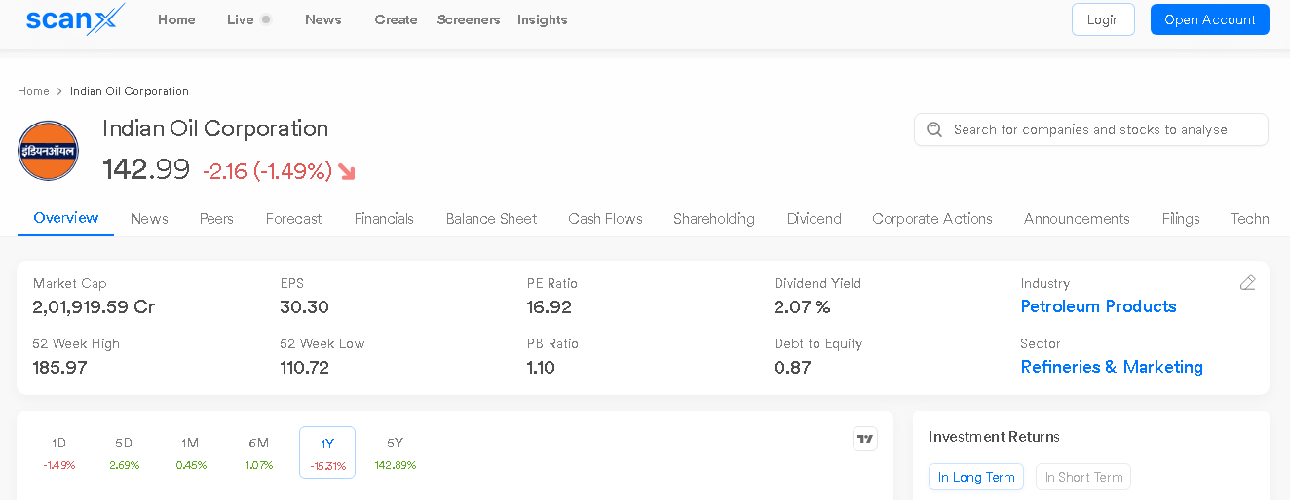Switch to the Peers tab

click(216, 219)
